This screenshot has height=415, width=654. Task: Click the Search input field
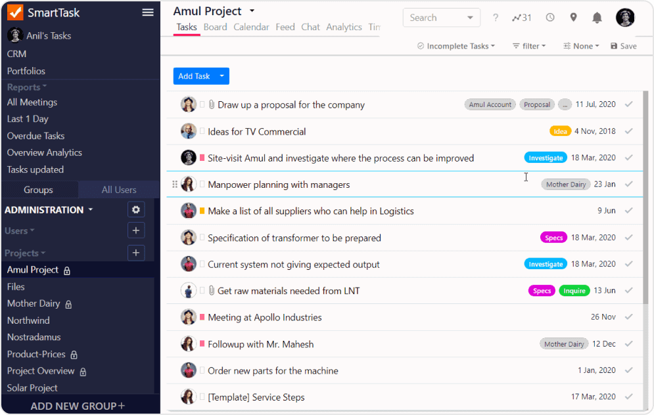click(x=434, y=18)
